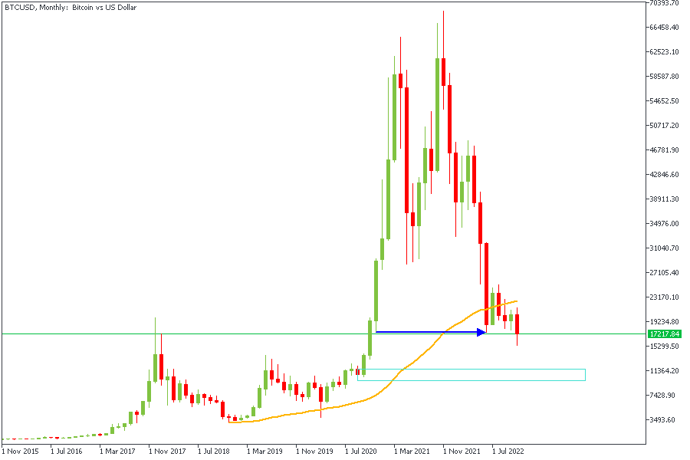Viewport: 690px width, 460px height.
Task: Select the green horizontal current price line
Action: click(230, 334)
